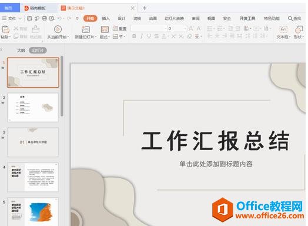Click the new tab plus button
Image resolution: width=308 pixels, height=226 pixels.
point(145,8)
